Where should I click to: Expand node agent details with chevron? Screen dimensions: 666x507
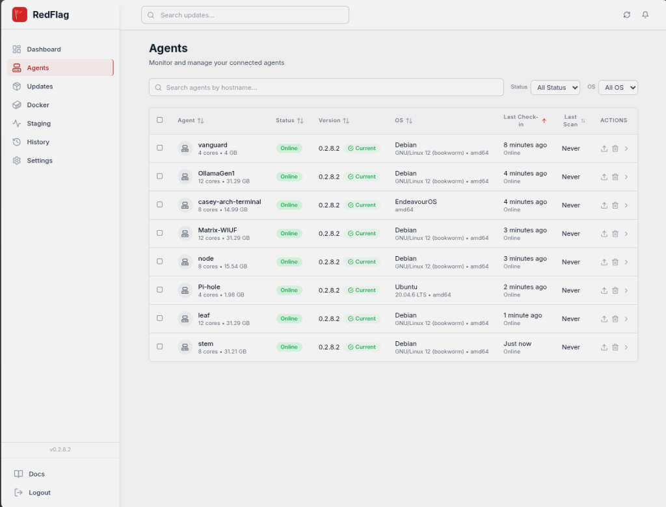[x=626, y=262]
